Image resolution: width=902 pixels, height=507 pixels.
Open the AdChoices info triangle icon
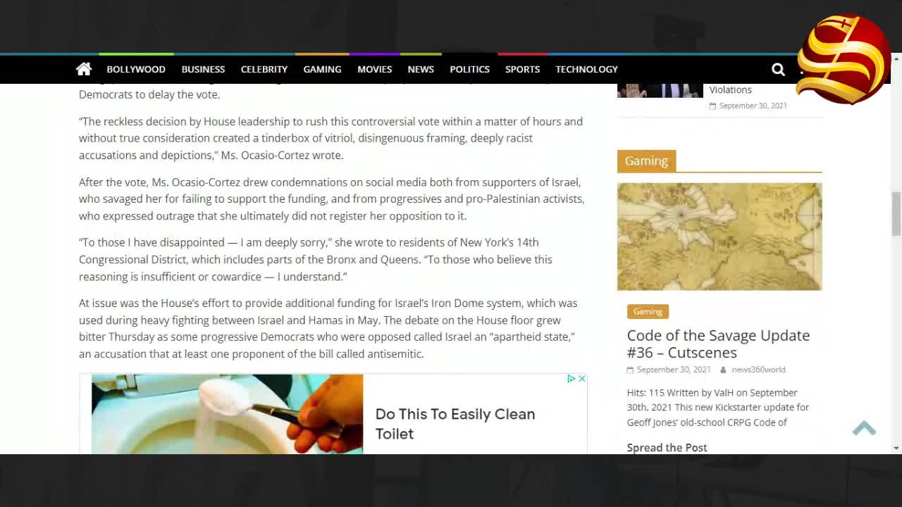572,379
